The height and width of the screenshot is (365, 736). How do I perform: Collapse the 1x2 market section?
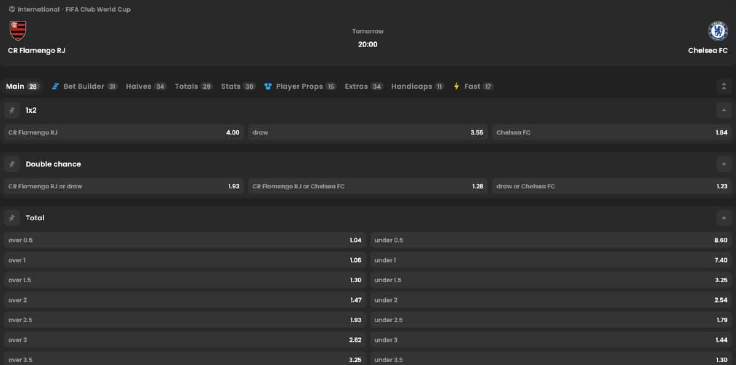(724, 110)
